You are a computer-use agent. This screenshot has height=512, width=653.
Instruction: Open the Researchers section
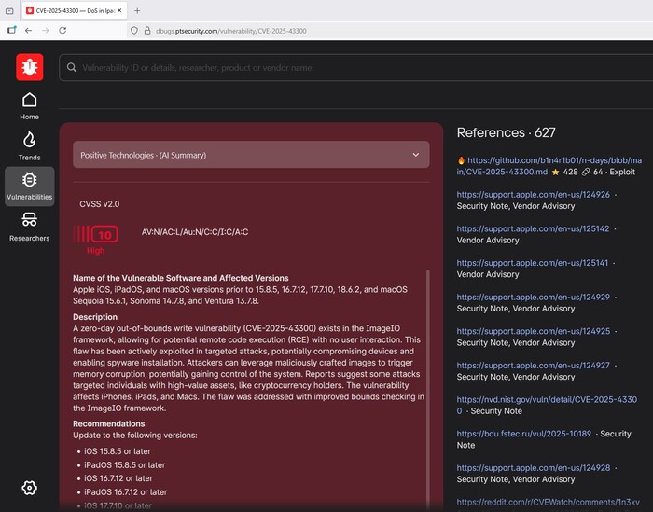pyautogui.click(x=29, y=227)
